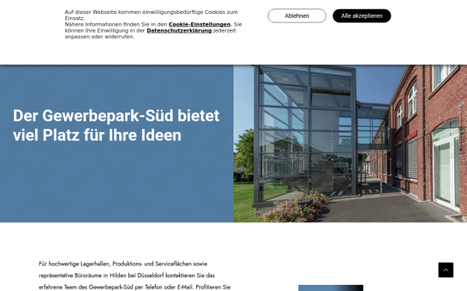Click the headline 'Der Gewerbepark-Süd bietet viel Platz für Ihre Ideen'
Viewport: 467px width, 291px height.
click(116, 125)
